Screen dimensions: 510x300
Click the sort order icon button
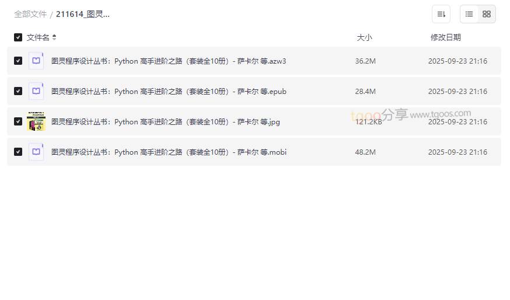(x=441, y=14)
